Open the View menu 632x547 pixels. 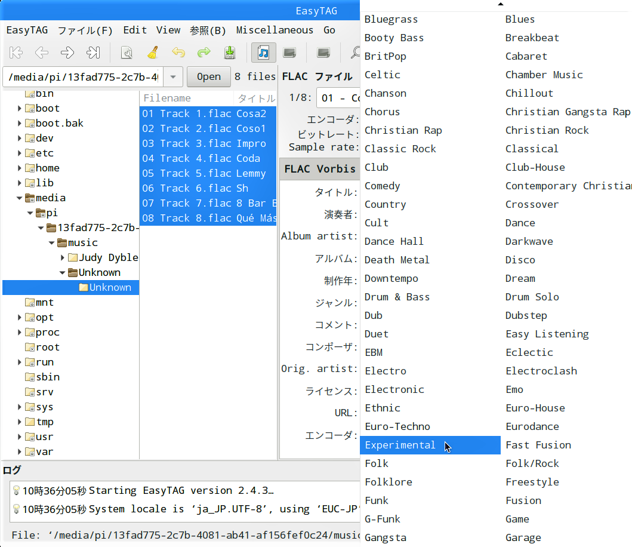168,30
